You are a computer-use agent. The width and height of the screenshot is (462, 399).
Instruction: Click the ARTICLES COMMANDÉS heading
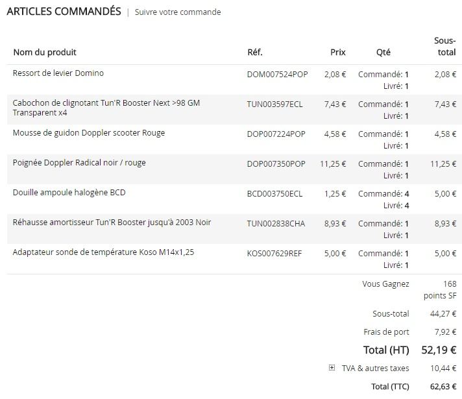click(x=64, y=12)
